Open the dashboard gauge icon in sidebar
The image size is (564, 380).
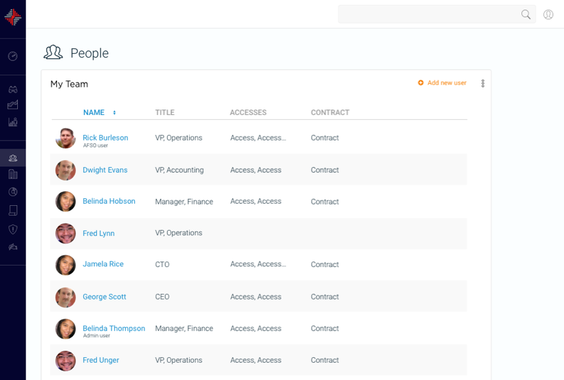[x=12, y=56]
